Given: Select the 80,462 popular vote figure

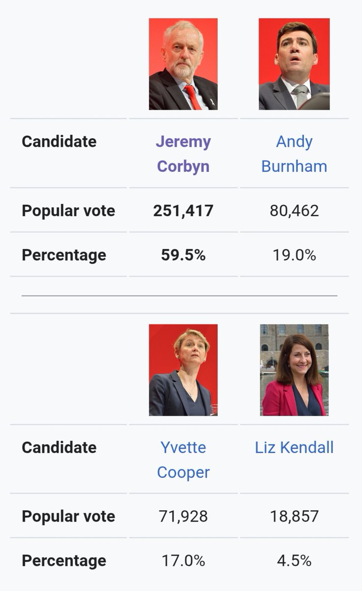Looking at the screenshot, I should (x=294, y=211).
